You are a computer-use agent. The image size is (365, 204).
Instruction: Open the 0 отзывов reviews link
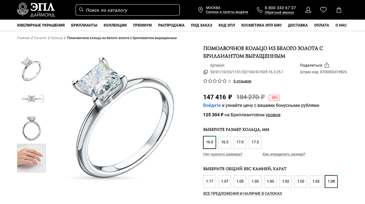[x=242, y=81]
